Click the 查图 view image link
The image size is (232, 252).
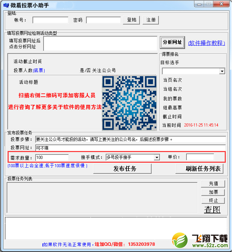(212, 210)
